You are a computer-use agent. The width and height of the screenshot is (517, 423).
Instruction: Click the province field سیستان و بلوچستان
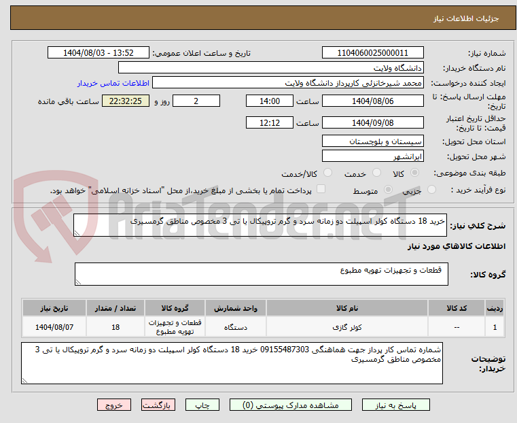[x=372, y=141]
